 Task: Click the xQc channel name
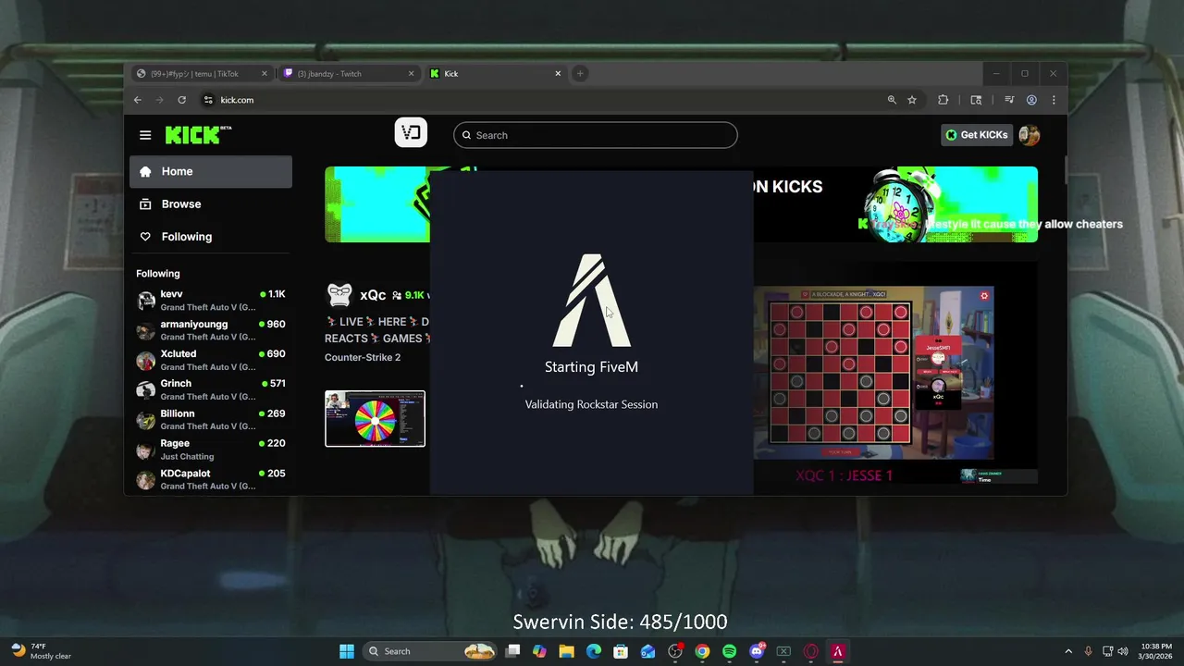point(373,295)
